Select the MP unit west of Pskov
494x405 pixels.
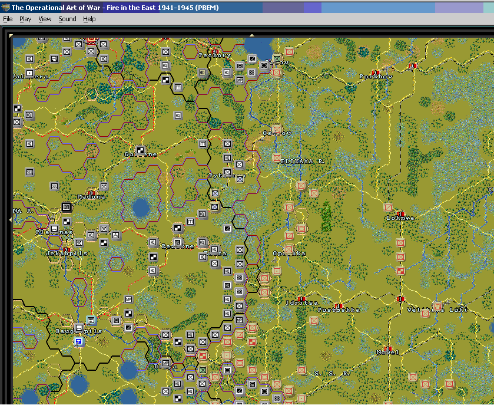coord(240,80)
